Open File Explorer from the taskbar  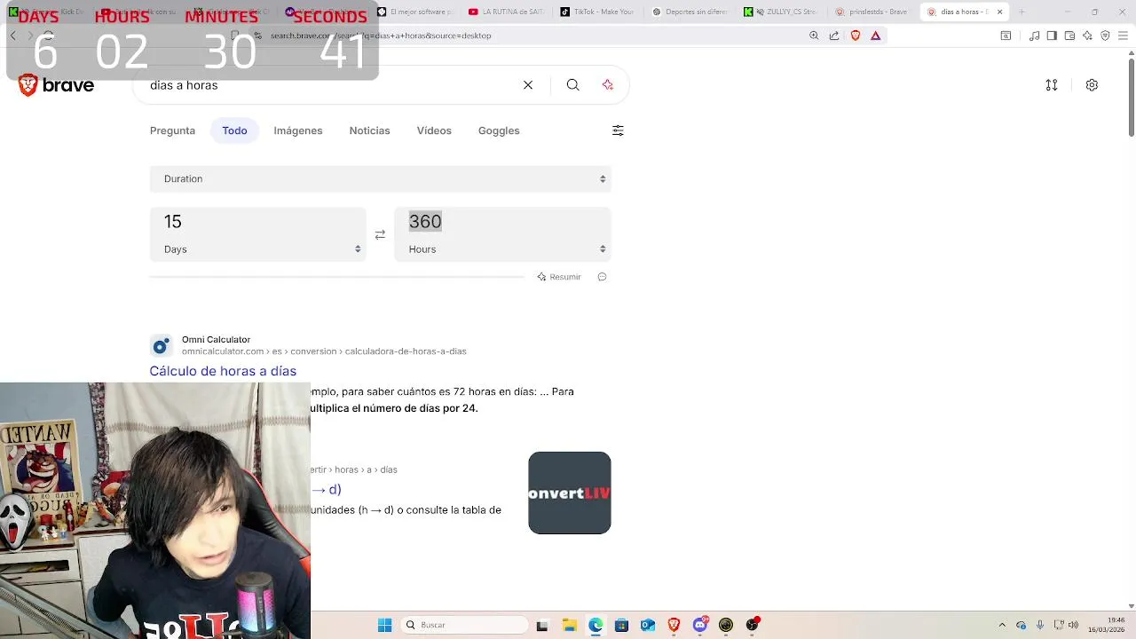(569, 625)
